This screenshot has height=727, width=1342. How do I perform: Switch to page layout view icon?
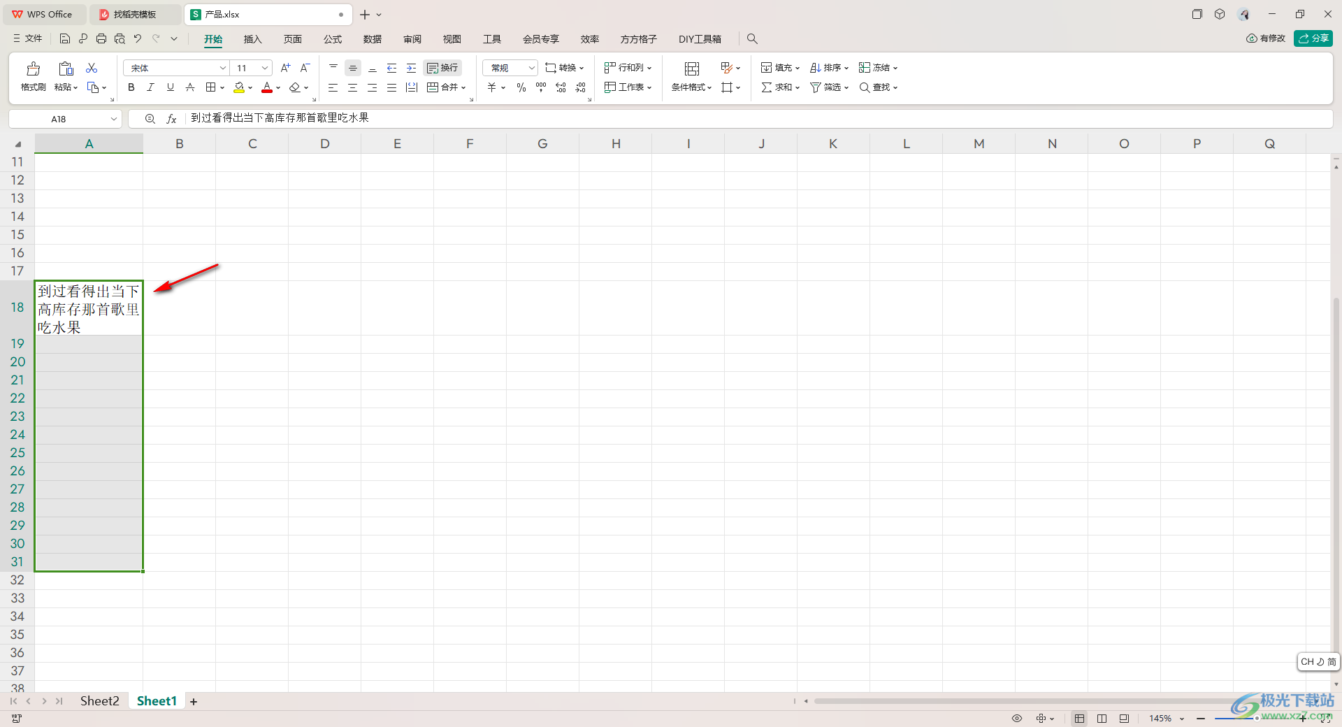pos(1102,719)
